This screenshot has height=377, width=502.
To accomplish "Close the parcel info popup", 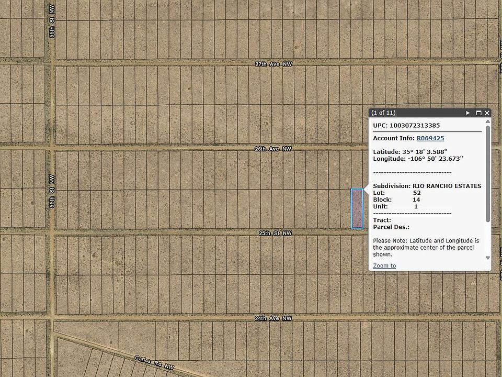I will 487,113.
